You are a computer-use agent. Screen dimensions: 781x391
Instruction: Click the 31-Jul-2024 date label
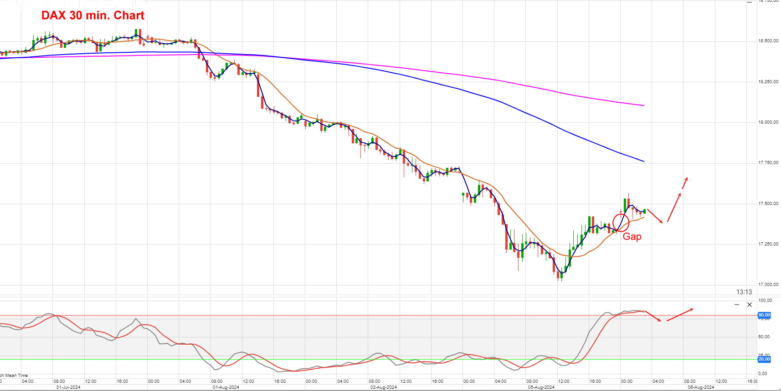(x=68, y=387)
